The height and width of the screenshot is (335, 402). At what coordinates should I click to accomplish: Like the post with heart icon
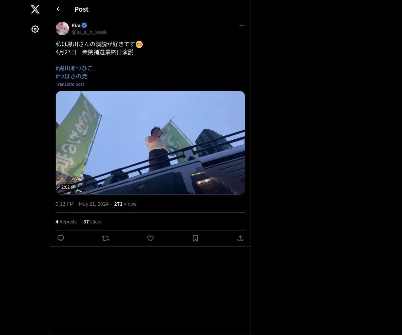[x=150, y=238]
